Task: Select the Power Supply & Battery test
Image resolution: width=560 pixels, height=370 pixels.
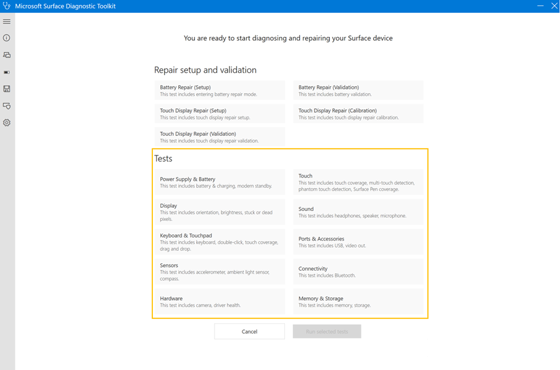Action: coord(220,182)
